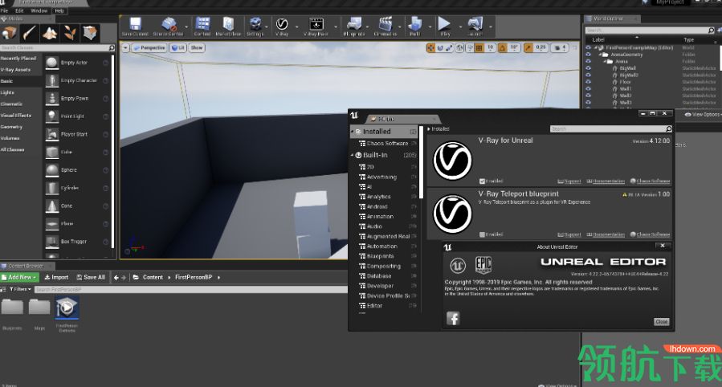Toggle visibility of Floor actor
The width and height of the screenshot is (722, 387).
(588, 82)
